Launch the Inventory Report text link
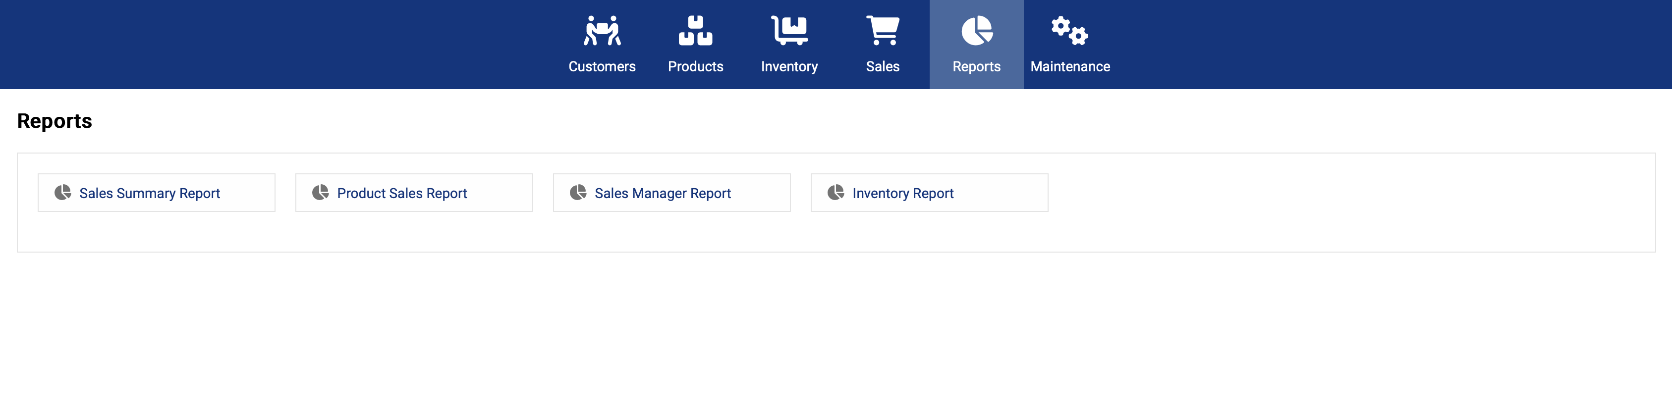Viewport: 1672px width, 418px height. [902, 194]
